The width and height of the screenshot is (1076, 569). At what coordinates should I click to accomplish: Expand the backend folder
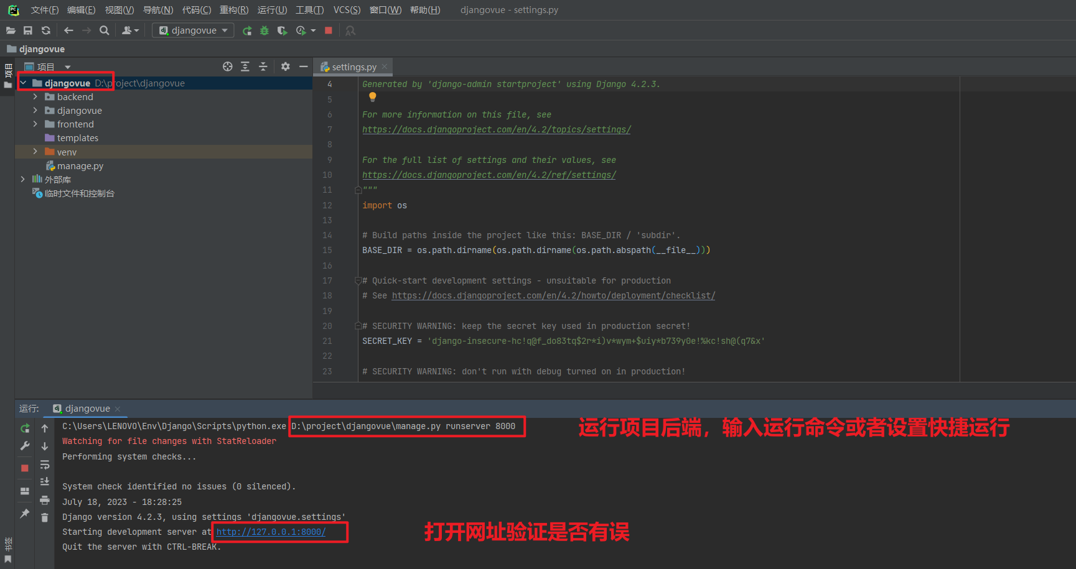point(35,97)
